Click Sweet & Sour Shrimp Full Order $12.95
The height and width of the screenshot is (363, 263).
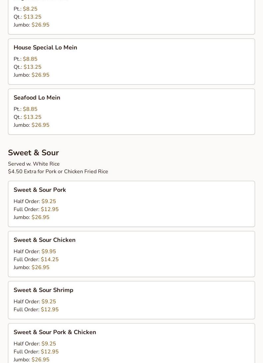(49, 310)
